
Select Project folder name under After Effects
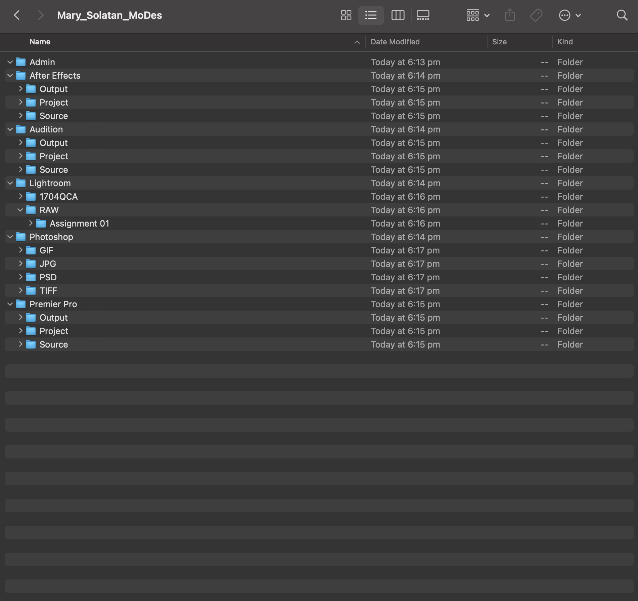point(54,103)
